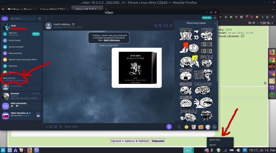Click the voice message microphone button
Screen dimensions: 276x153
(169, 127)
